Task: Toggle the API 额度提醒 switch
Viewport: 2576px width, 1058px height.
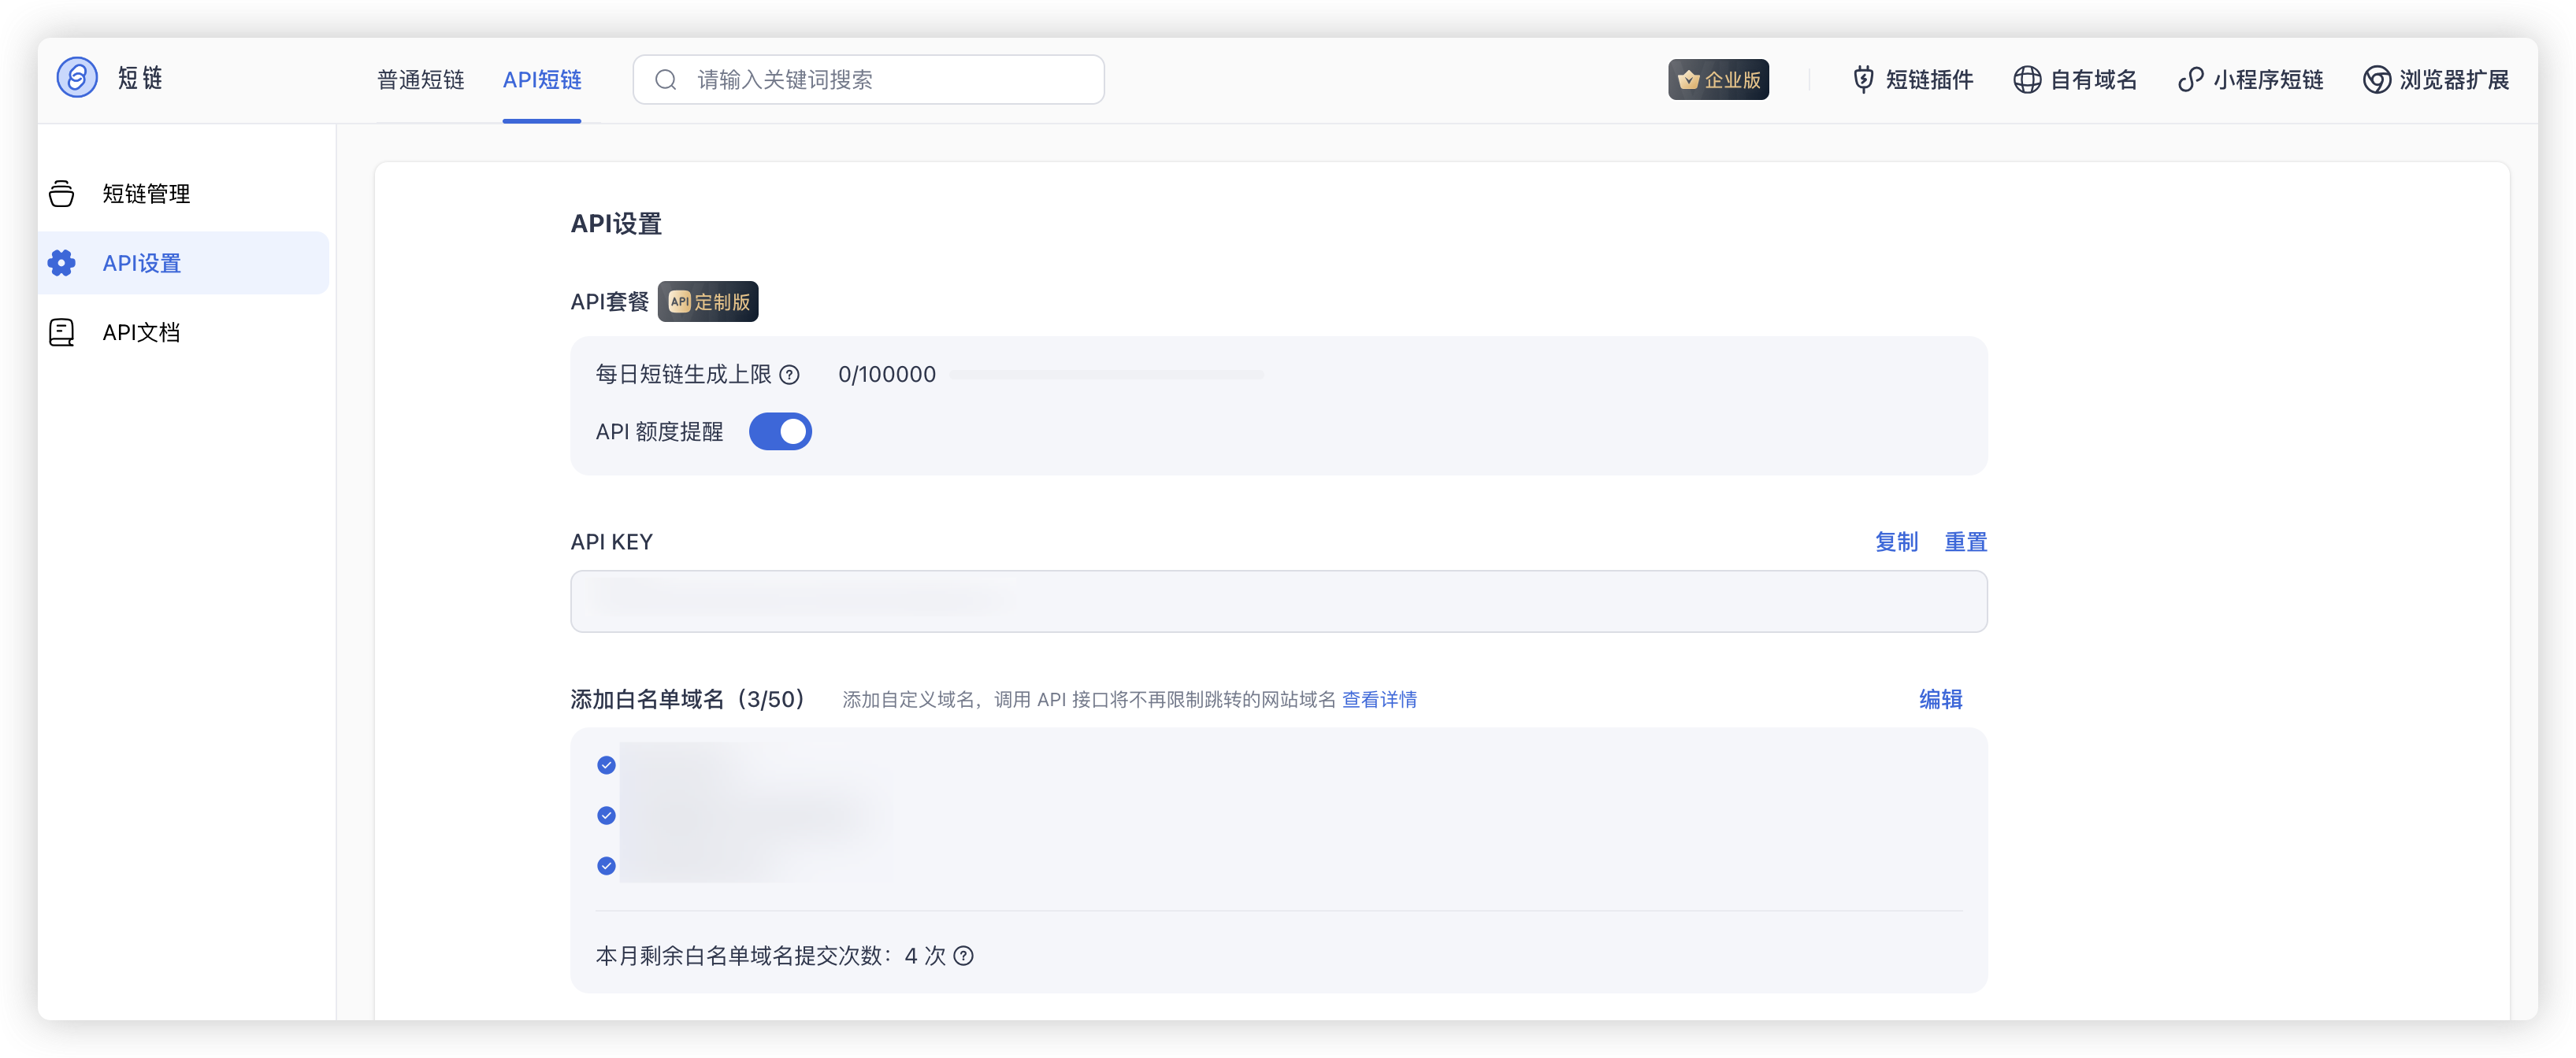Action: coord(780,431)
